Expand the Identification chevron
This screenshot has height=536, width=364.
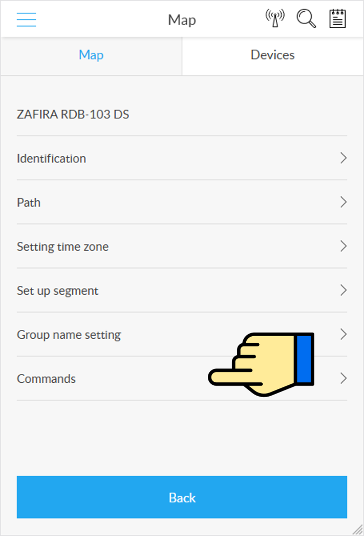pos(344,158)
